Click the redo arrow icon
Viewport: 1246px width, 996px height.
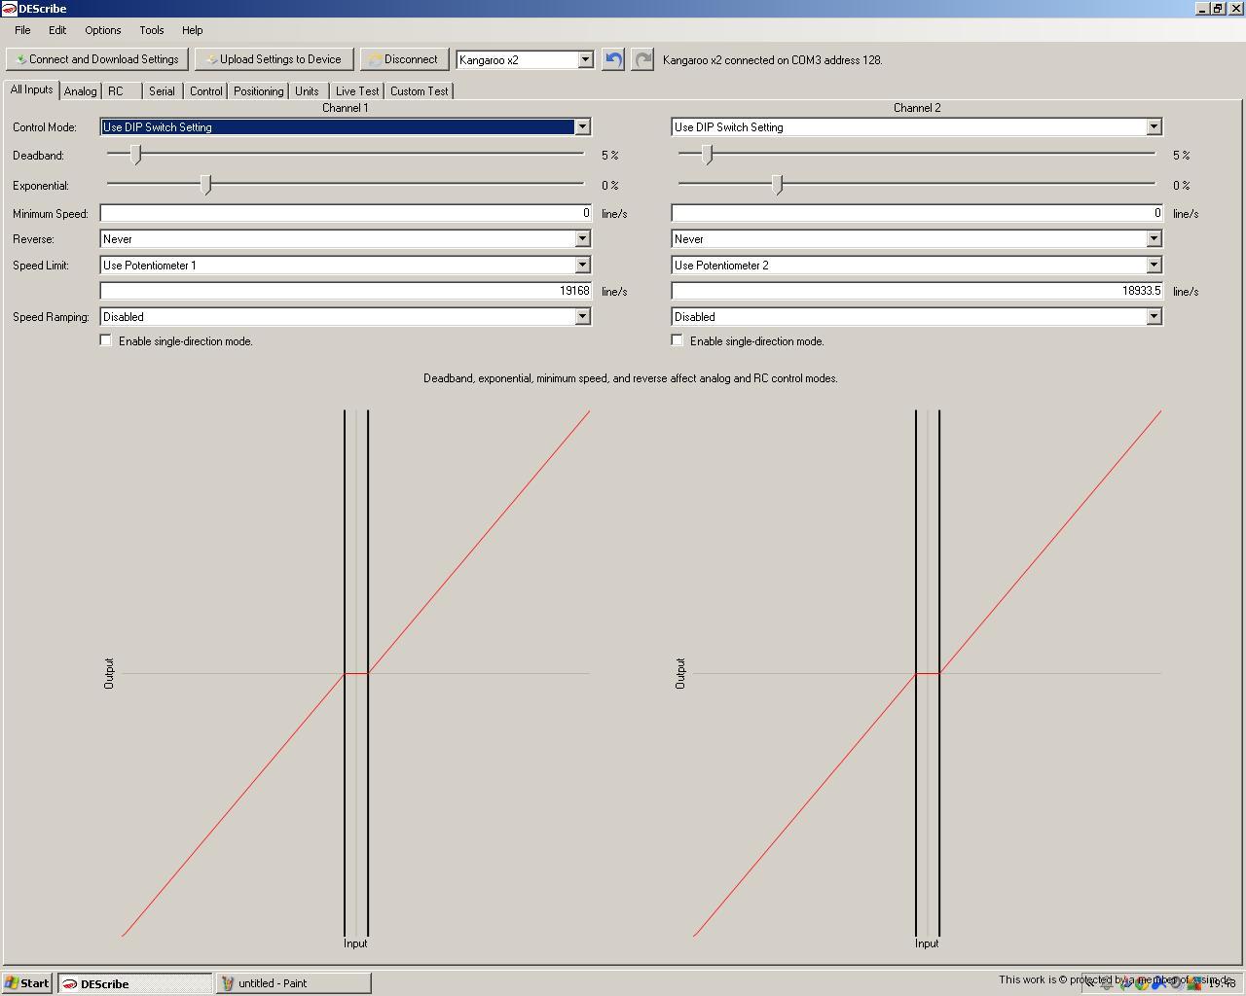click(642, 59)
